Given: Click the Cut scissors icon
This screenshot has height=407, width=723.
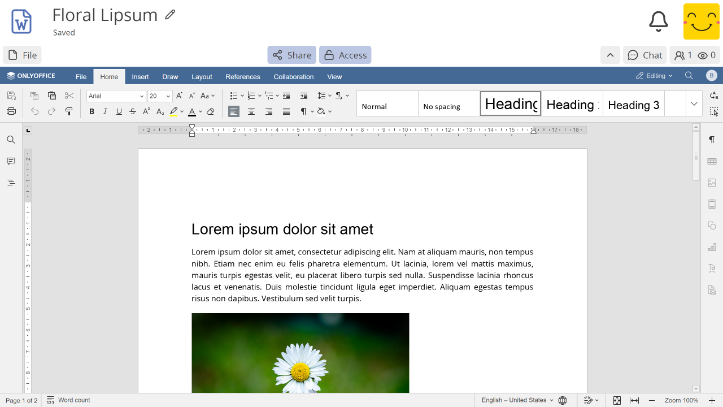Looking at the screenshot, I should click(69, 96).
